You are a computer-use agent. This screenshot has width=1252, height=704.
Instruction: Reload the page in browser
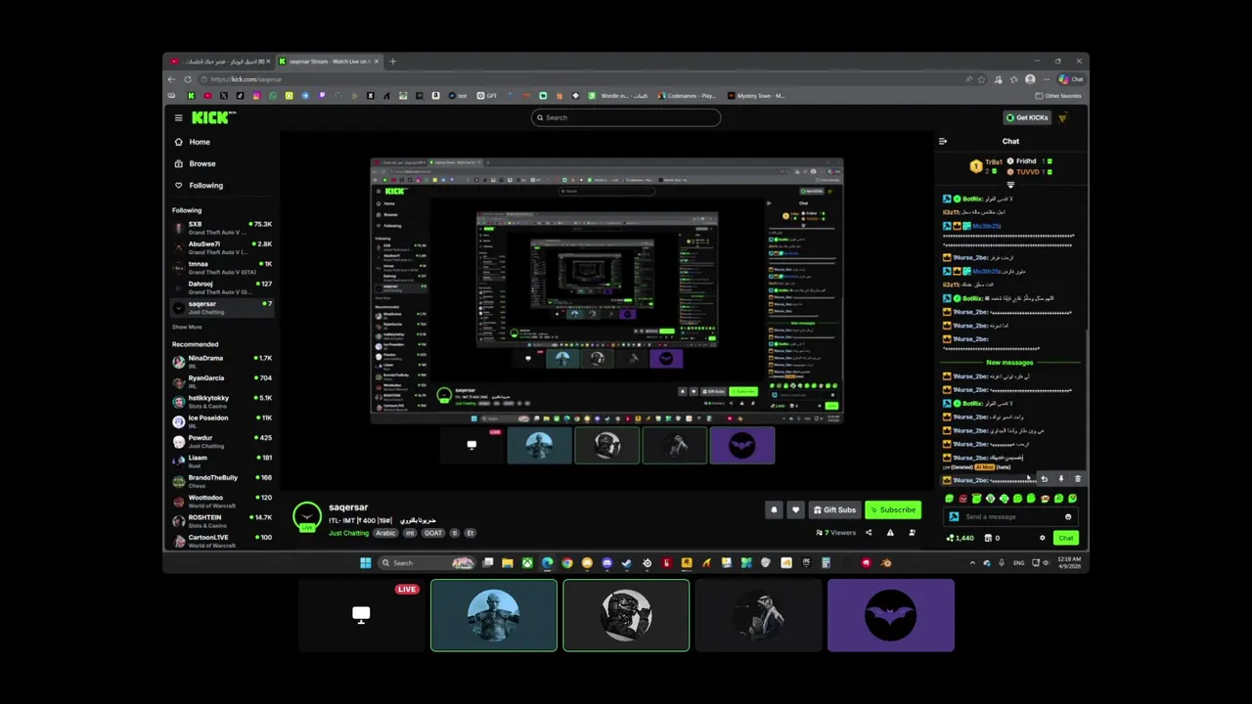pos(188,79)
